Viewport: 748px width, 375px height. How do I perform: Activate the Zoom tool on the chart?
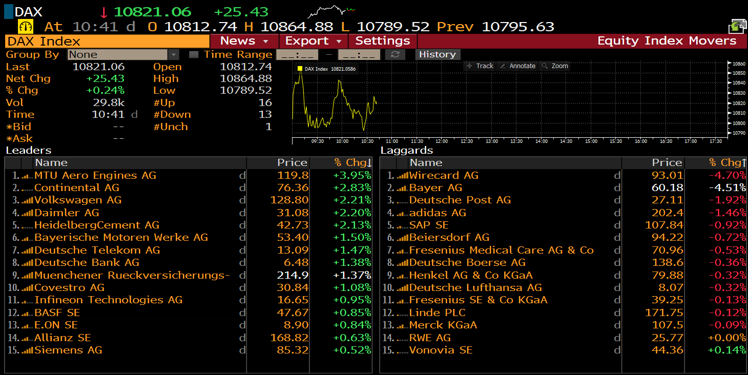pos(555,66)
